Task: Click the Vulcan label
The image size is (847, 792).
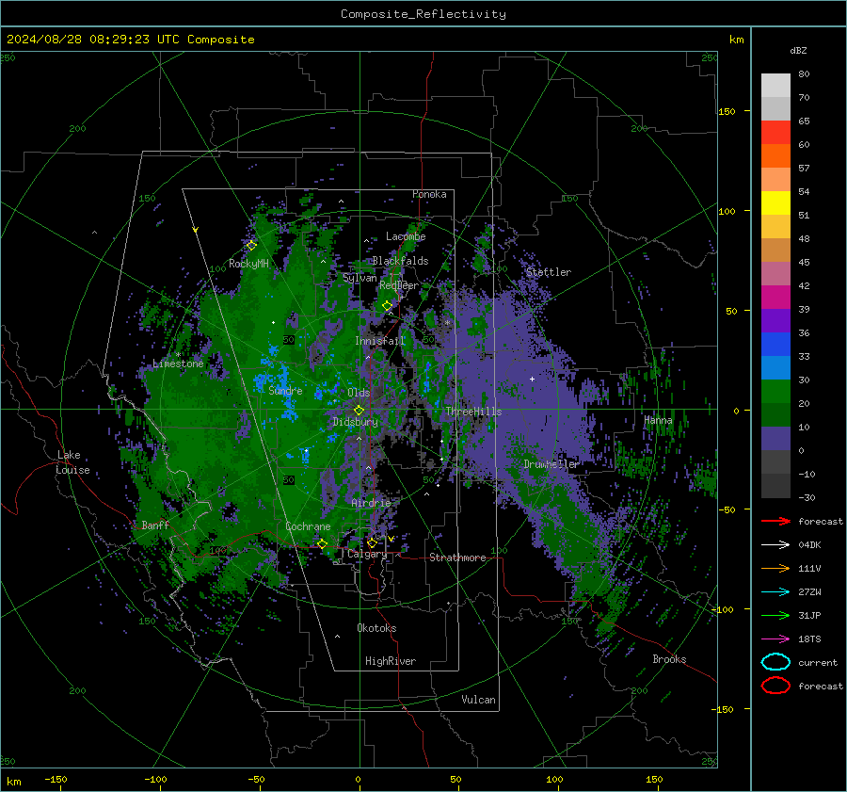Action: pos(478,700)
